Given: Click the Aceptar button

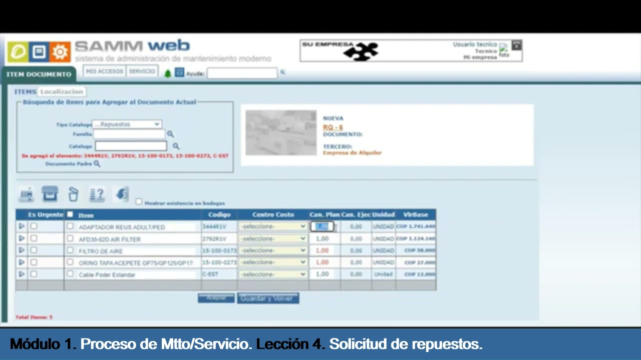Looking at the screenshot, I should click(216, 298).
